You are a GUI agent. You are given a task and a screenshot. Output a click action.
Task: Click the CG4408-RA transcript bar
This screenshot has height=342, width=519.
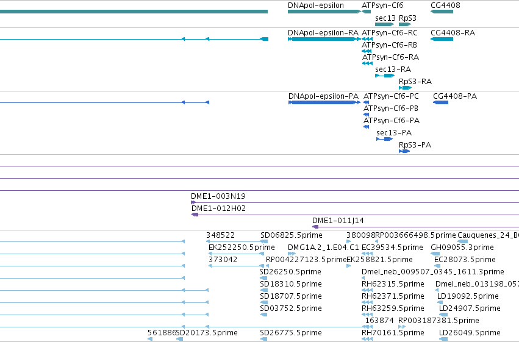[442, 39]
